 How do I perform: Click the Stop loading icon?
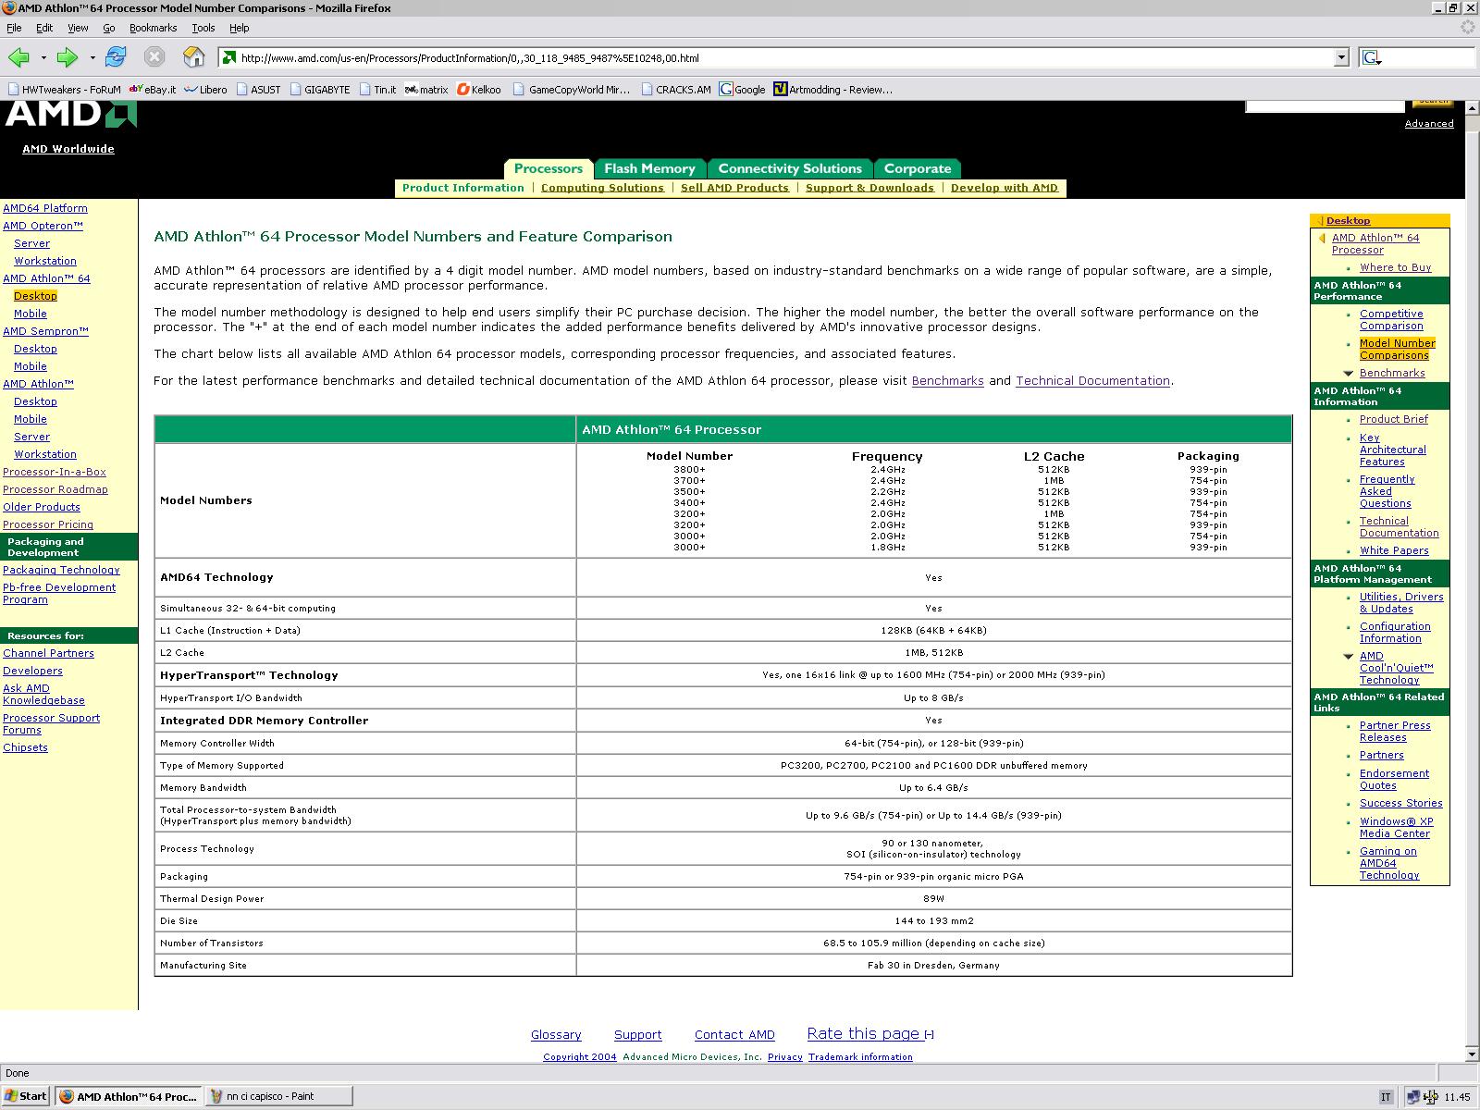click(154, 57)
